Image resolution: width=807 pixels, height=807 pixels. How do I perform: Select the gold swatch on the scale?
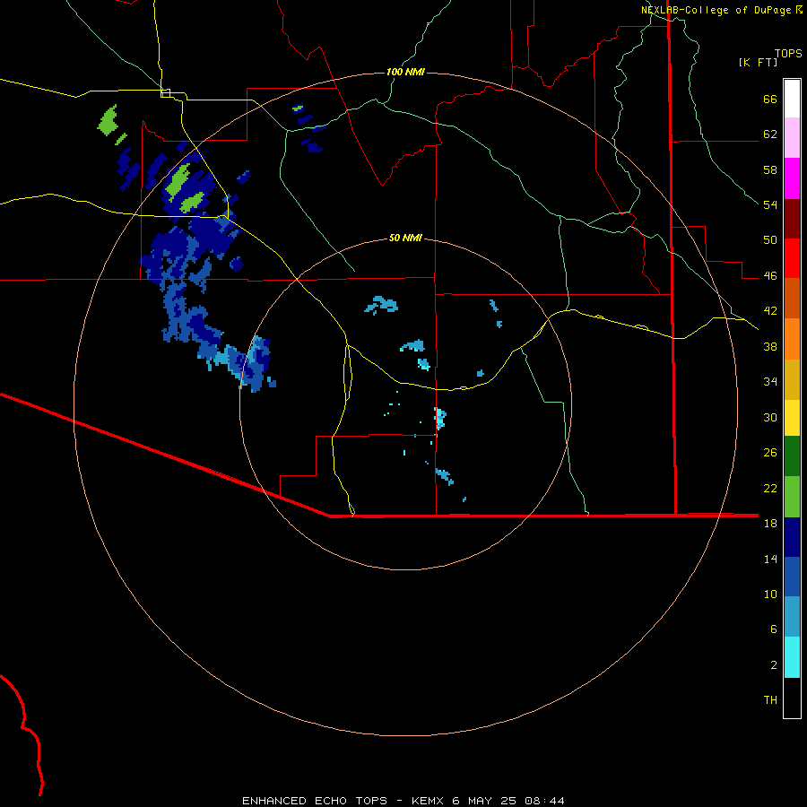pyautogui.click(x=792, y=379)
